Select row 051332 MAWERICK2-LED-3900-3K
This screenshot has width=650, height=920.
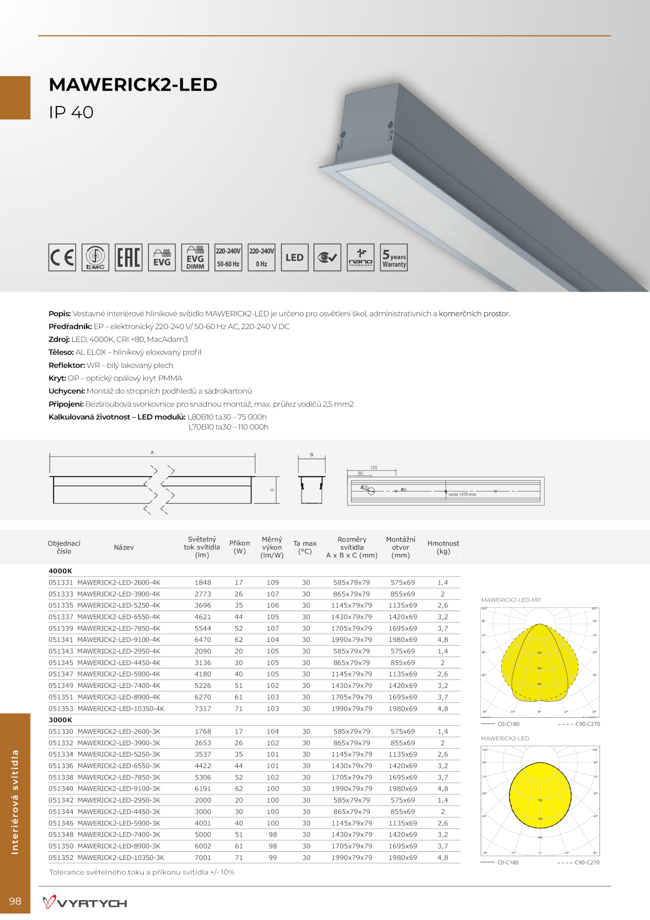pos(254,743)
